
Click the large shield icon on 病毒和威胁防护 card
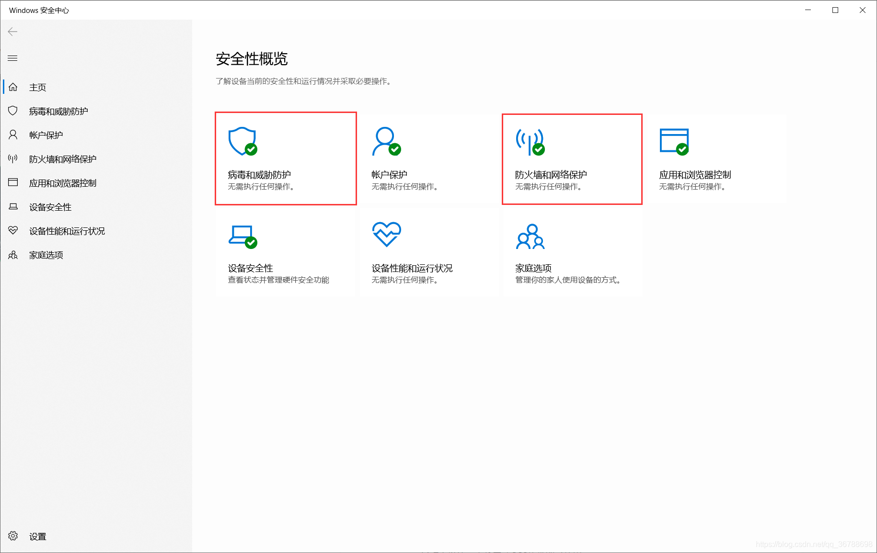[242, 141]
